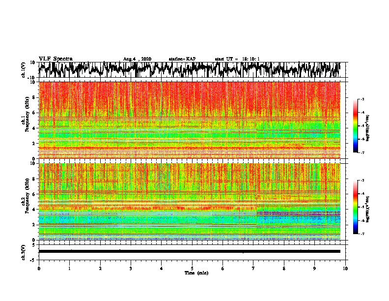Click the "-7" label on ch.1 color bar
The width and height of the screenshot is (389, 301).
(x=362, y=152)
